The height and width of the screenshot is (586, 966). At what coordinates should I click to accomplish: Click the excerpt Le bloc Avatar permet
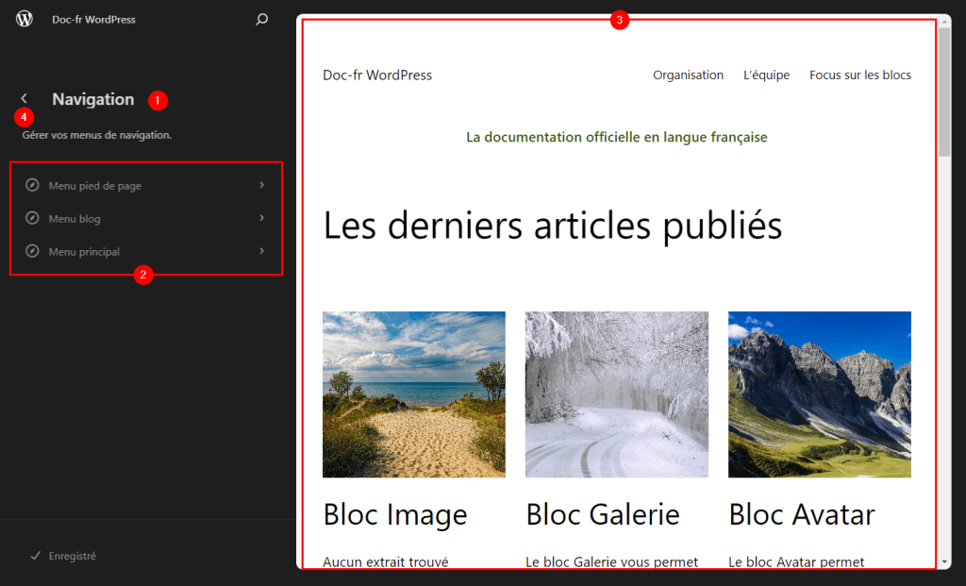click(x=796, y=562)
